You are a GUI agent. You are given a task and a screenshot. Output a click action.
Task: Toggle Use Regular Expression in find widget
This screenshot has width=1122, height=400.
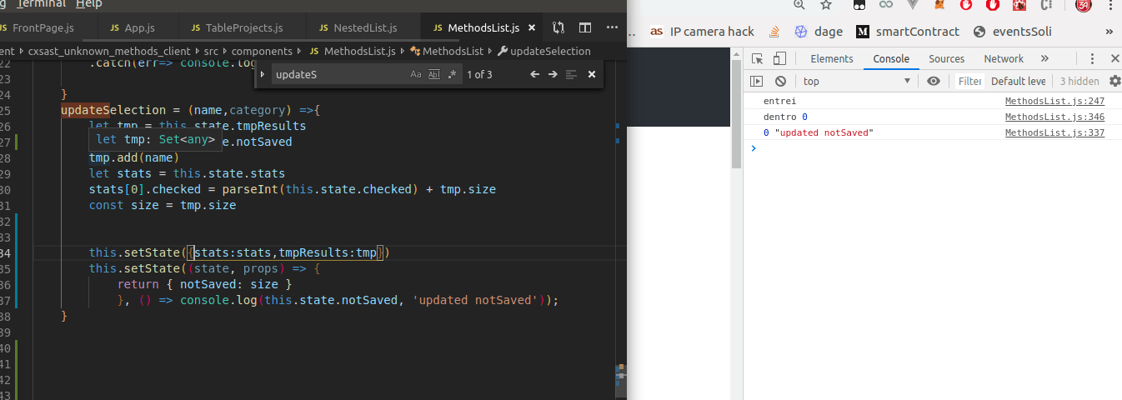click(x=452, y=74)
